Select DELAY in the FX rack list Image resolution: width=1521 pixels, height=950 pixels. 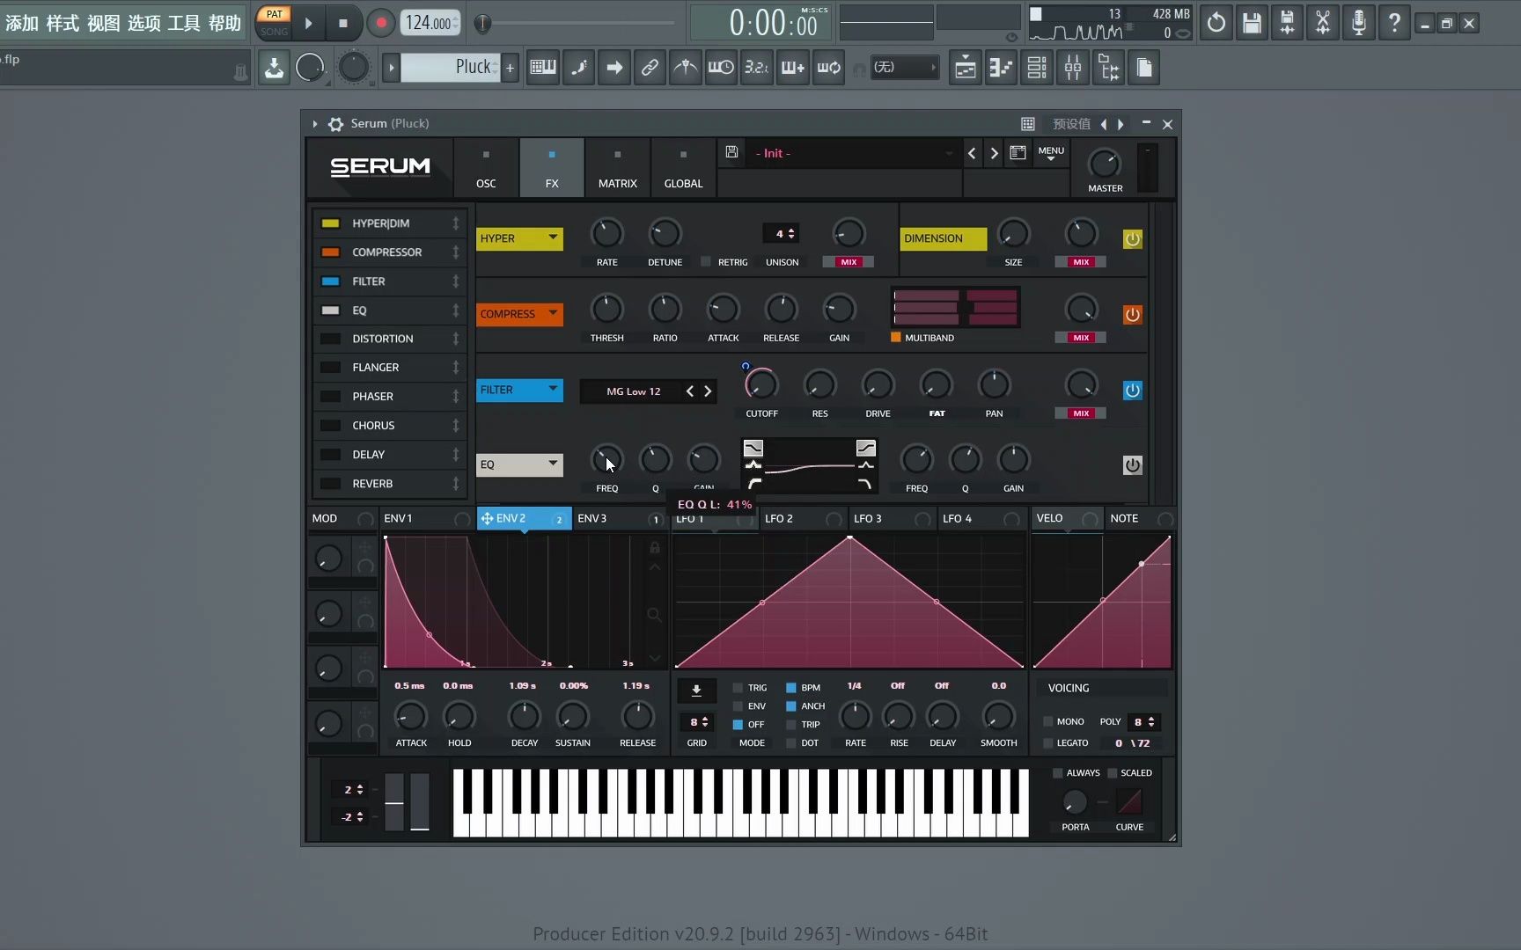(x=388, y=455)
